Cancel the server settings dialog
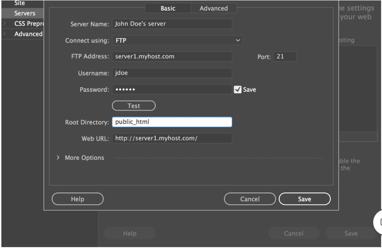The image size is (382, 248). pyautogui.click(x=250, y=199)
